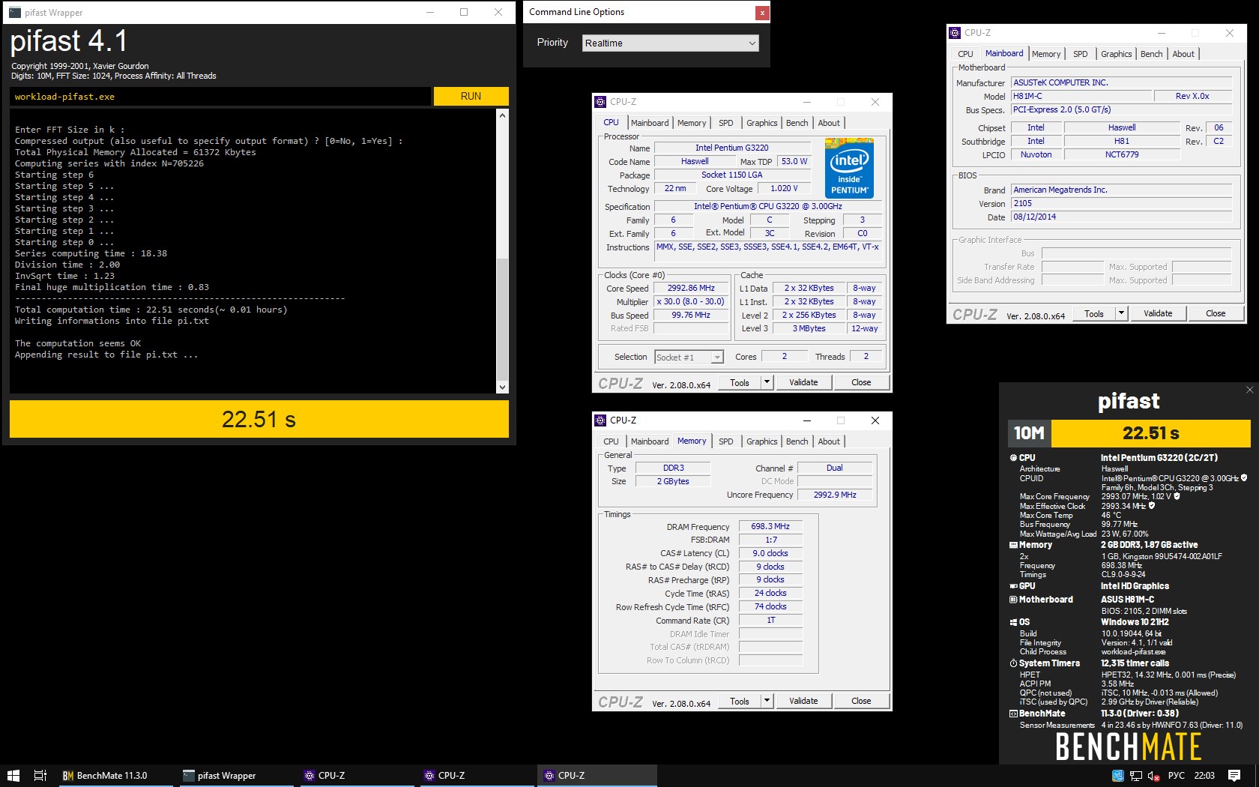Image resolution: width=1259 pixels, height=787 pixels.
Task: Click the 22:03 taskbar clock
Action: point(1204,776)
